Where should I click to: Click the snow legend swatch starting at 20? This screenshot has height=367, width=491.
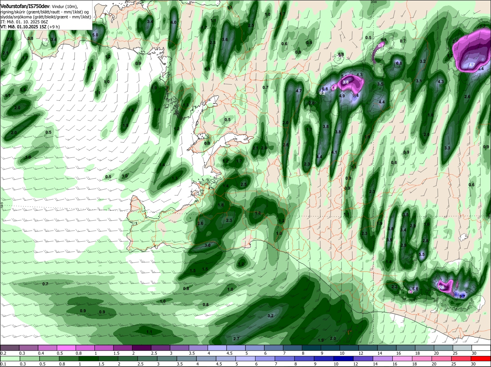pos(443,347)
